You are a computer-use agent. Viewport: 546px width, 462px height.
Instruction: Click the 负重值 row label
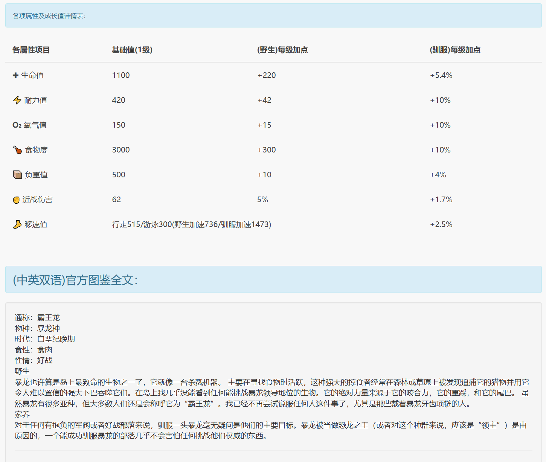tap(36, 175)
